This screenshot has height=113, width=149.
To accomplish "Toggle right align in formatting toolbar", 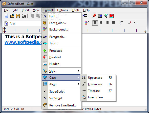I will point(107,23).
